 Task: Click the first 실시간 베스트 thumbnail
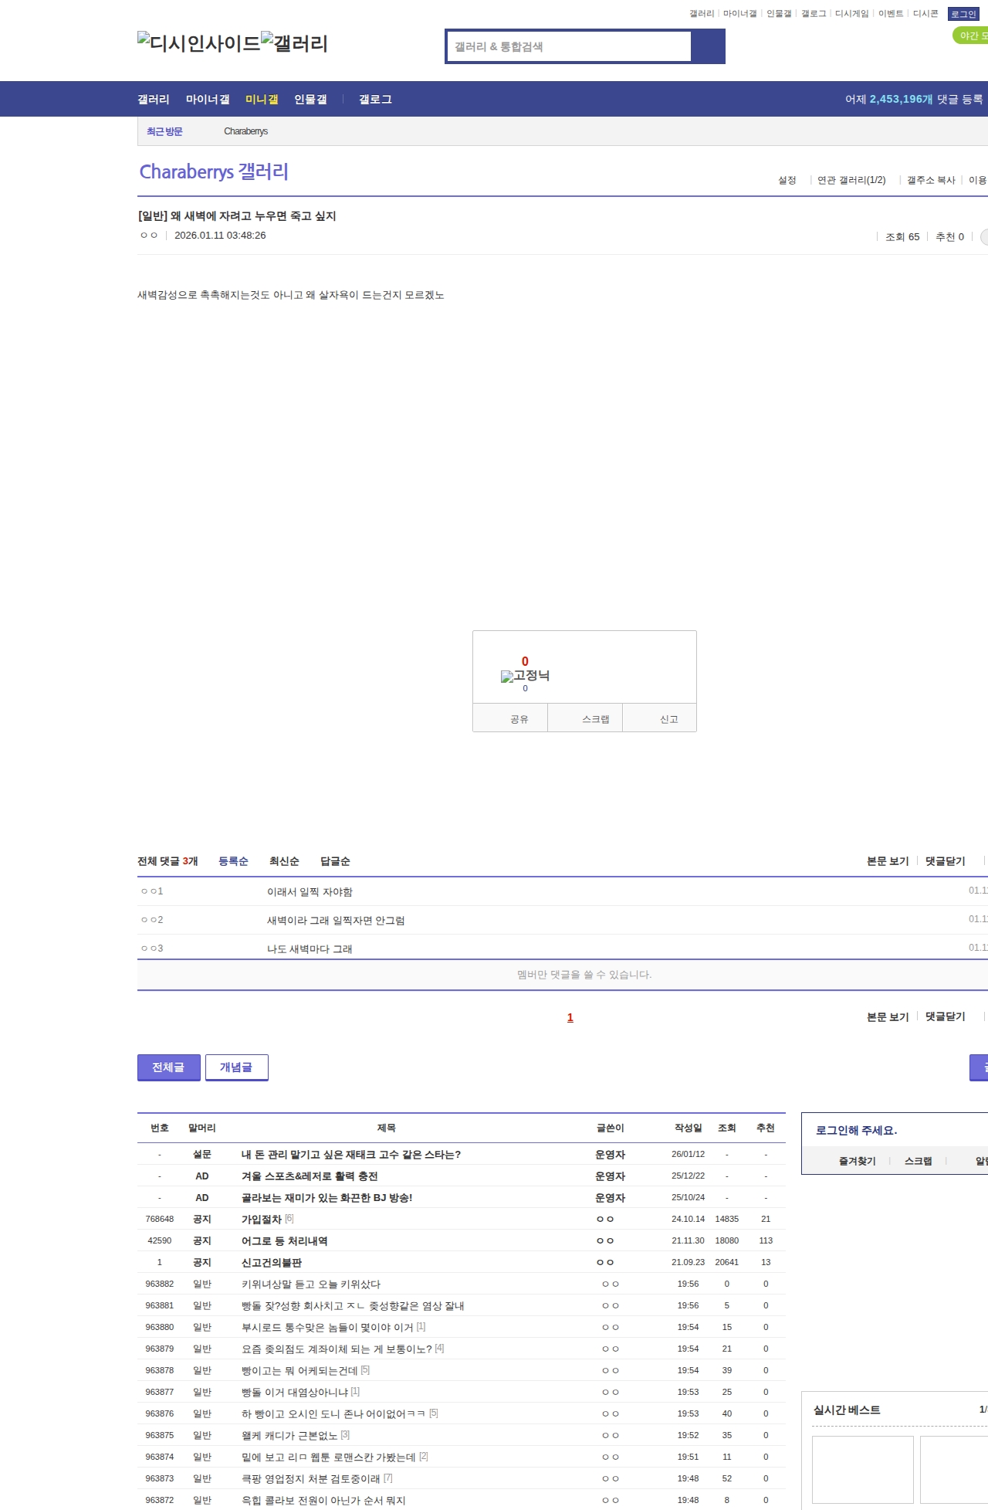pos(862,1469)
